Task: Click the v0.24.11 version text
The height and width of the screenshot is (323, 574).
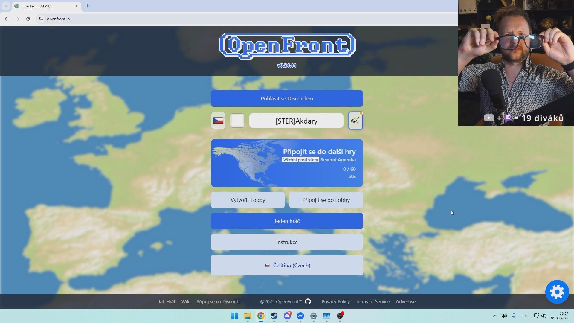Action: (287, 65)
